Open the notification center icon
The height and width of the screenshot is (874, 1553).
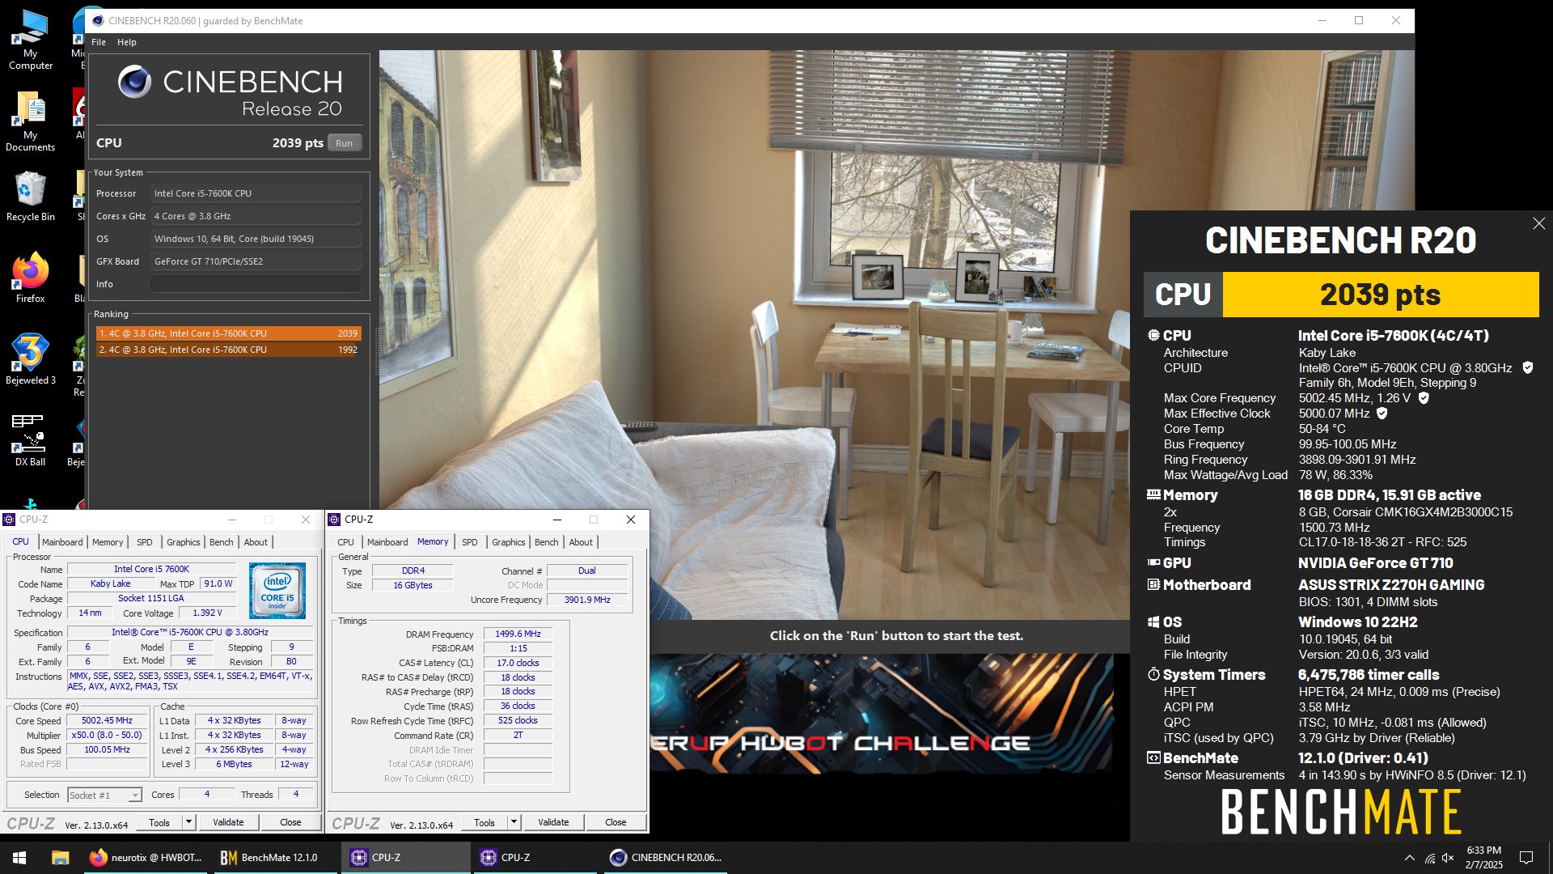tap(1526, 858)
